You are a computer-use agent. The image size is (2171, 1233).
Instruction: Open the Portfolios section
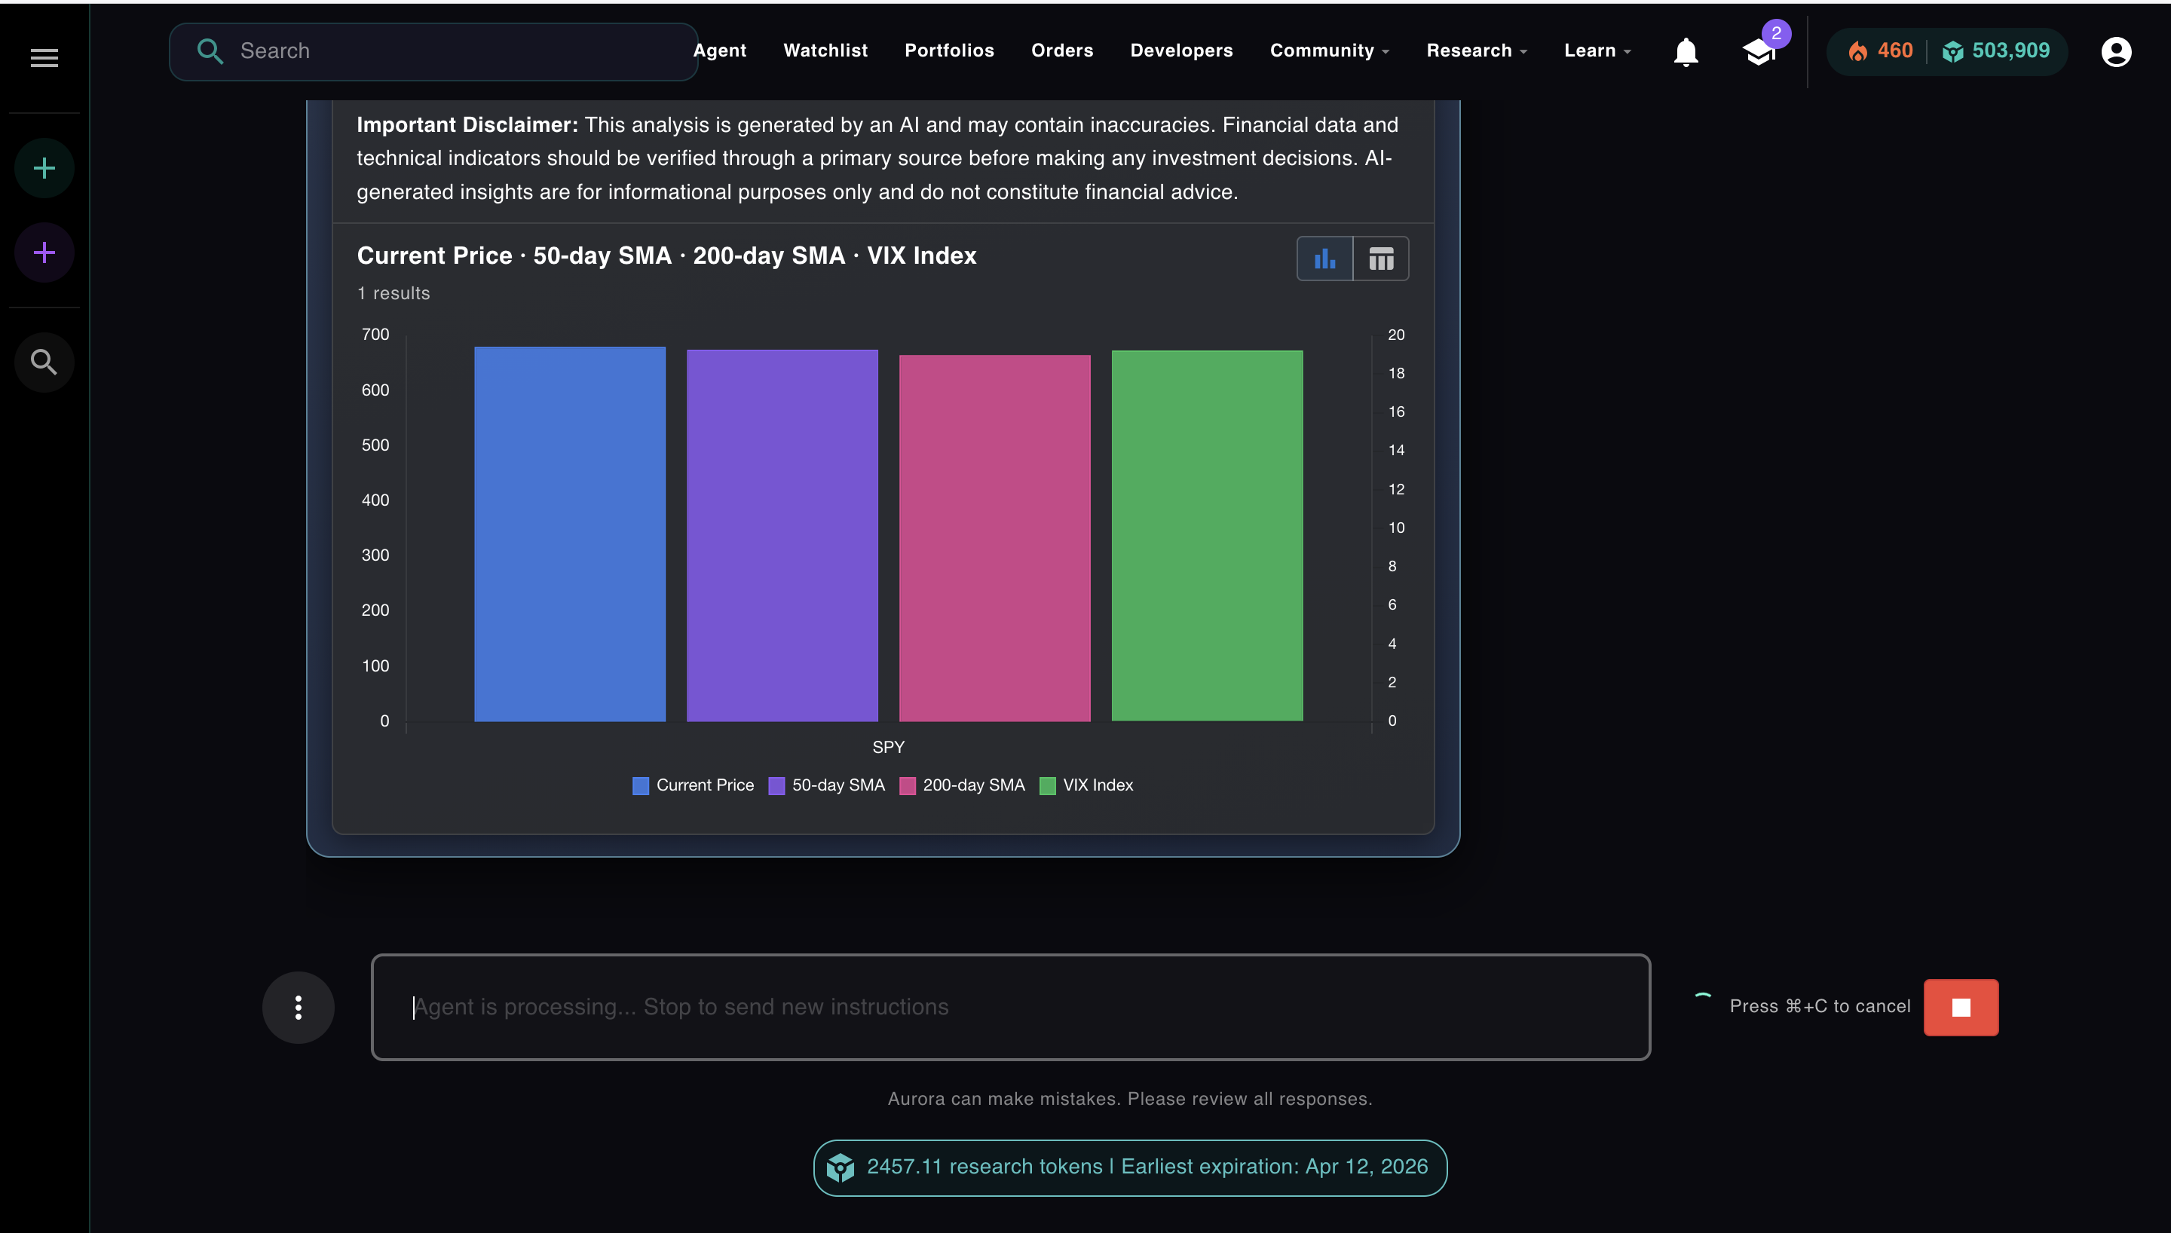coord(949,50)
